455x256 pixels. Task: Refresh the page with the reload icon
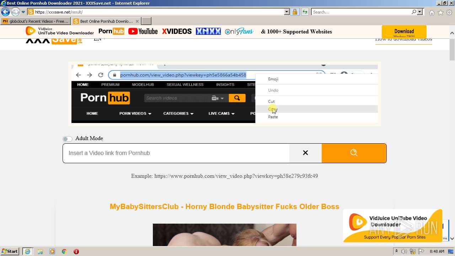point(305,12)
